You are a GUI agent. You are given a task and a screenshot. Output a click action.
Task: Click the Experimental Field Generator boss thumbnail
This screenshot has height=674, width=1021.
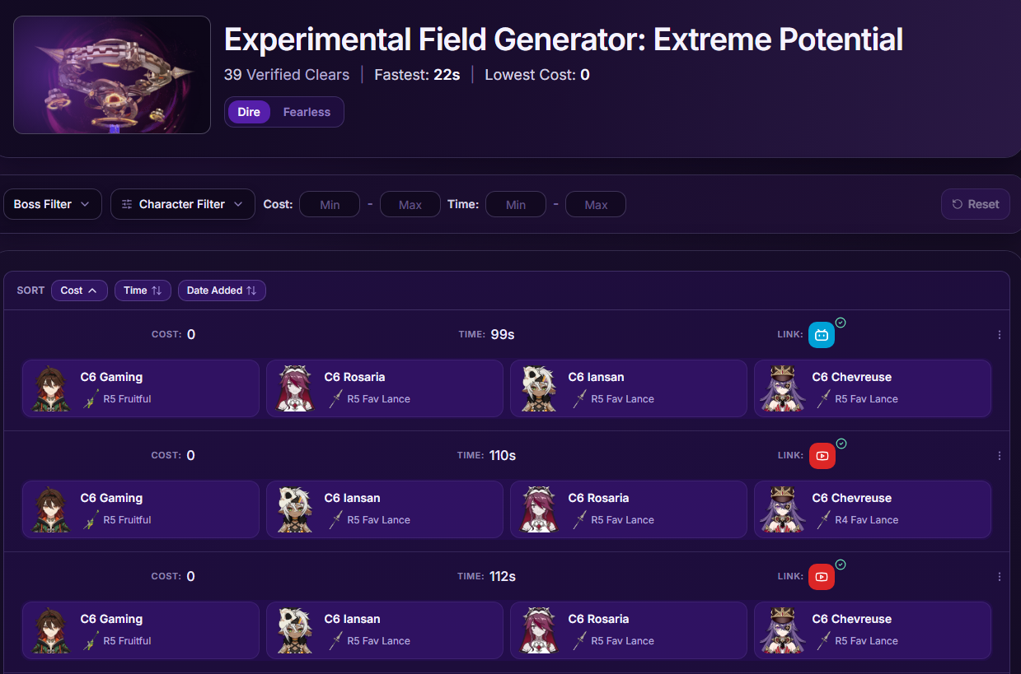pos(112,75)
